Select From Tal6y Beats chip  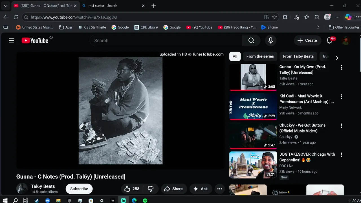[x=298, y=56]
